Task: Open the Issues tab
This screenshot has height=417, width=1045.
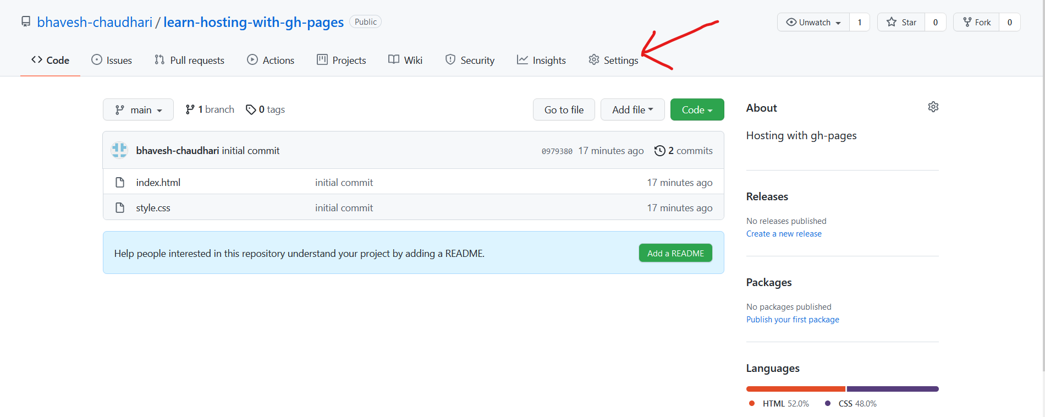Action: point(112,60)
